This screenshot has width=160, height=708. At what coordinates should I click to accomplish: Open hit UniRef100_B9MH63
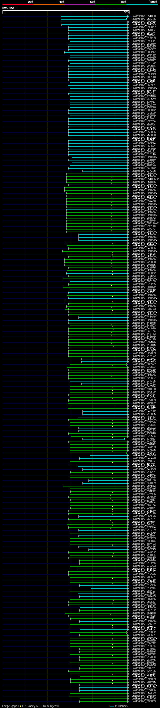click(143, 701)
